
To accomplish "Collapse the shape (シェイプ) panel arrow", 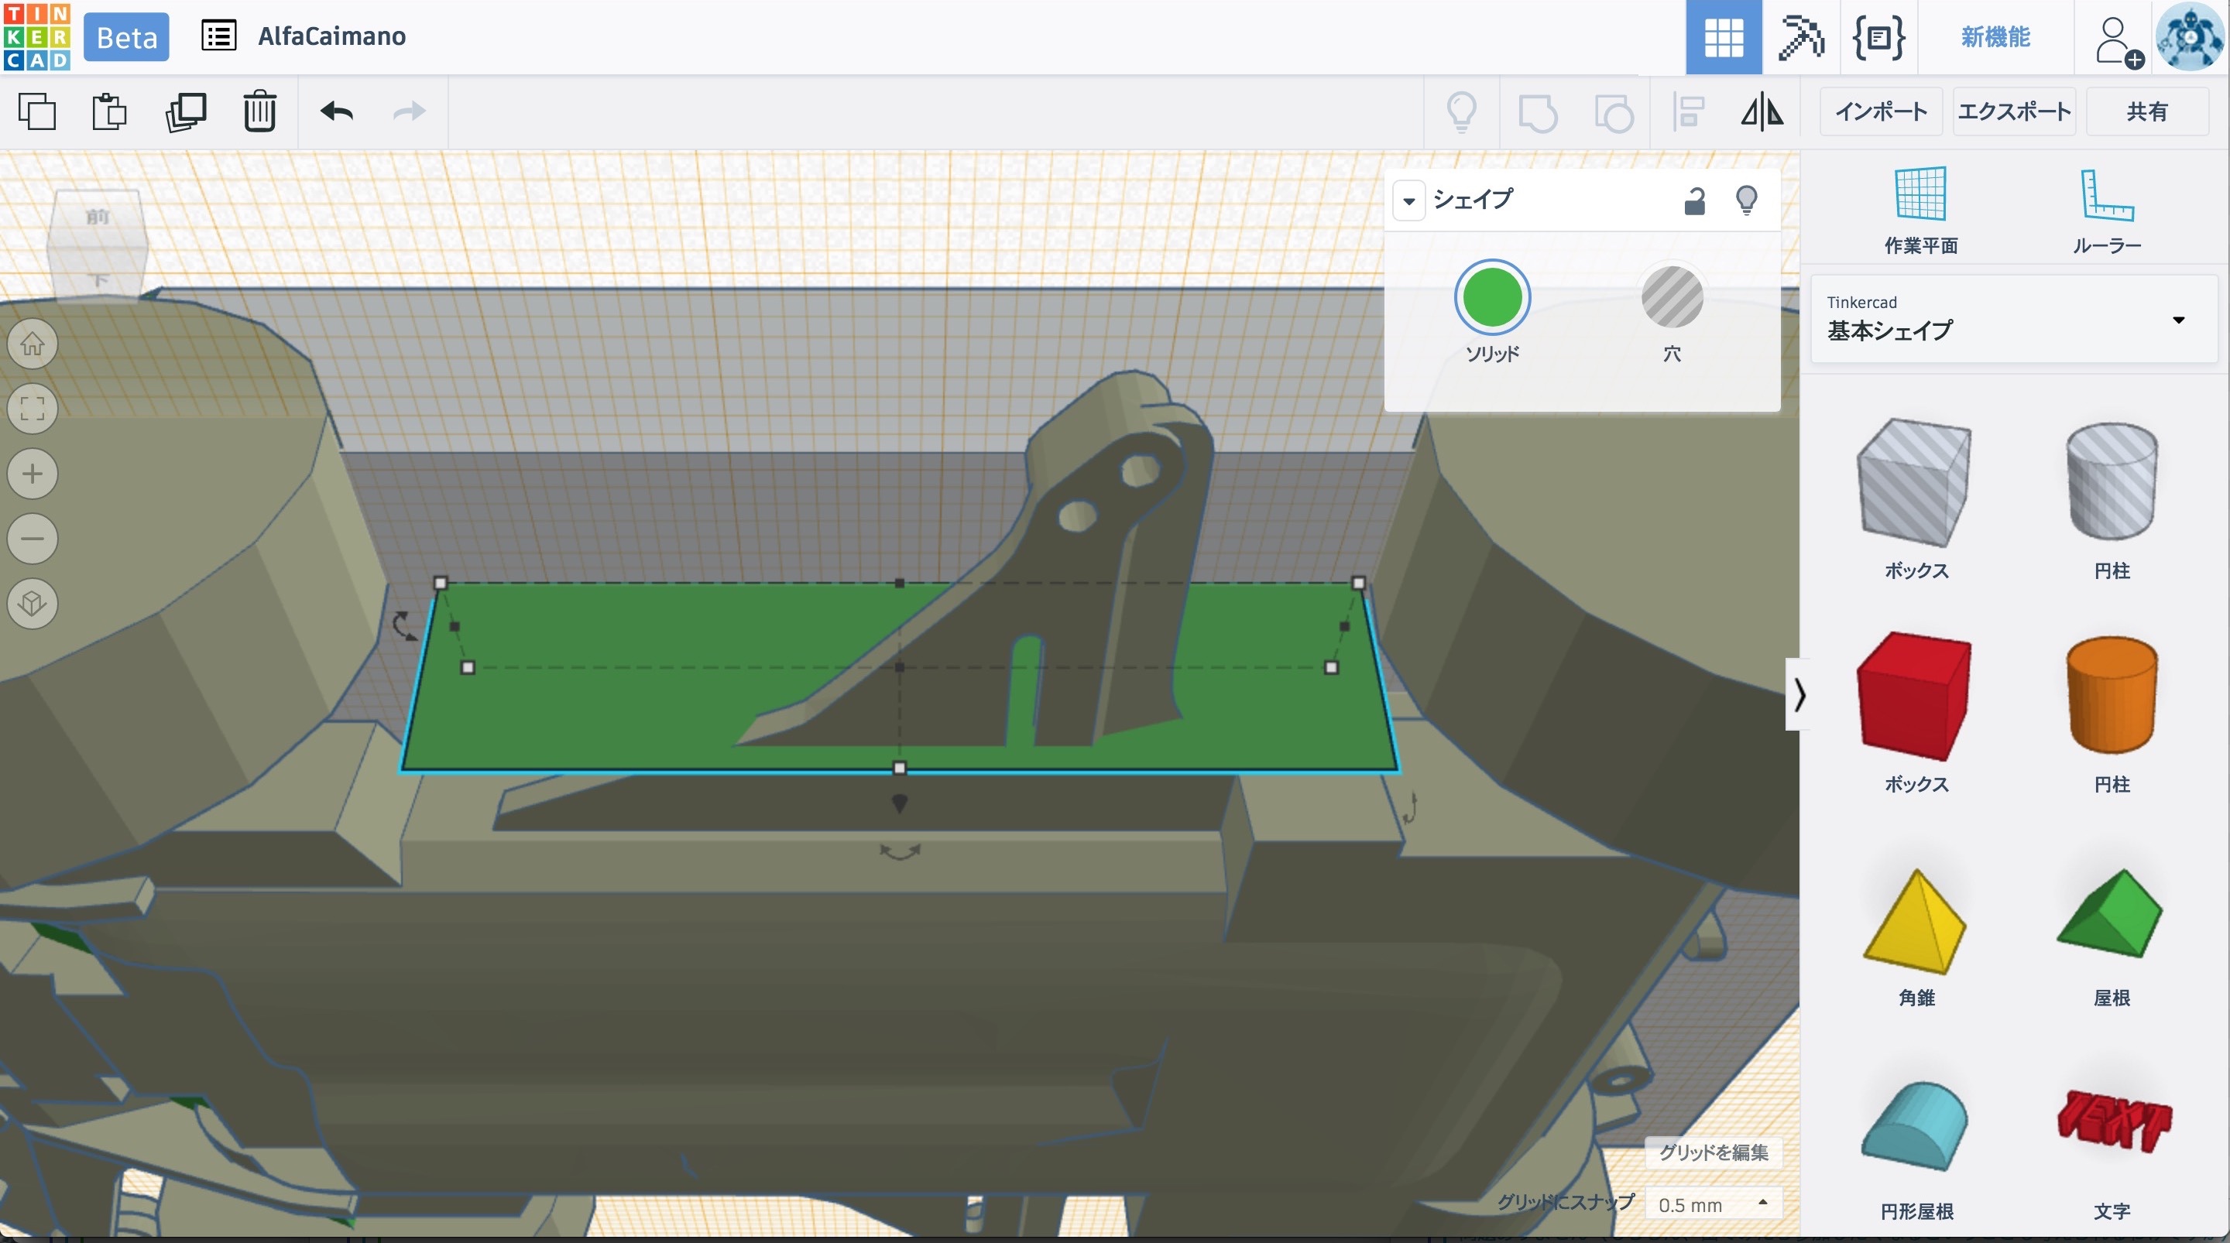I will click(x=1408, y=200).
